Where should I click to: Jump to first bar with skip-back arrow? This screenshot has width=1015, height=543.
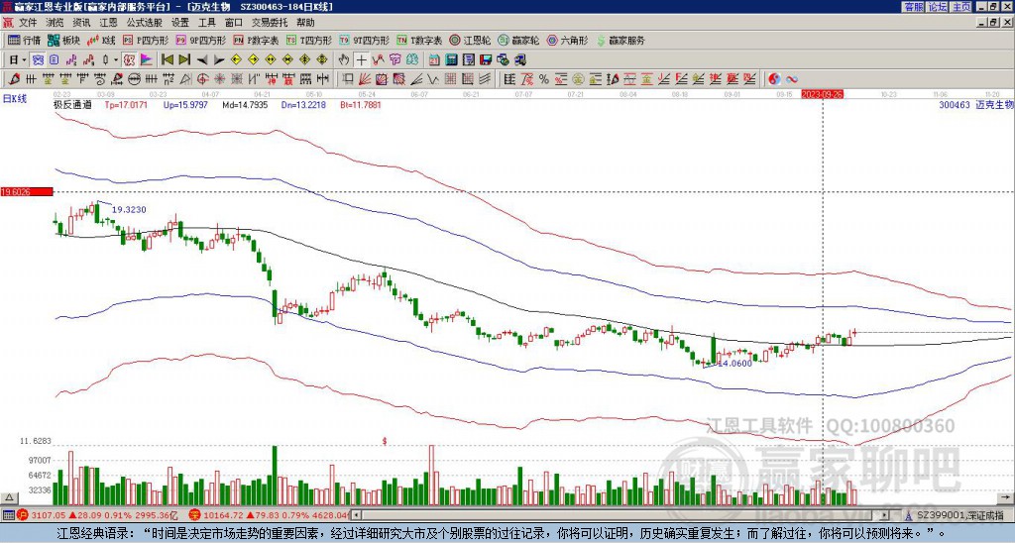tap(167, 60)
